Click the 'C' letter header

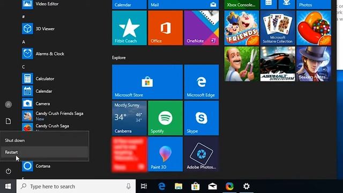click(x=24, y=66)
